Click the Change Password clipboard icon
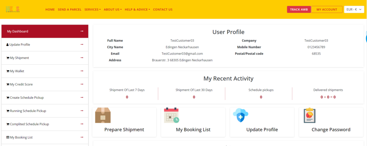Screen dimensions: 367x146 [309, 115]
